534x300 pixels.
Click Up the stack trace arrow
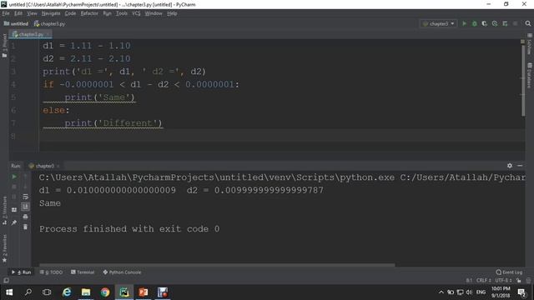[25, 177]
